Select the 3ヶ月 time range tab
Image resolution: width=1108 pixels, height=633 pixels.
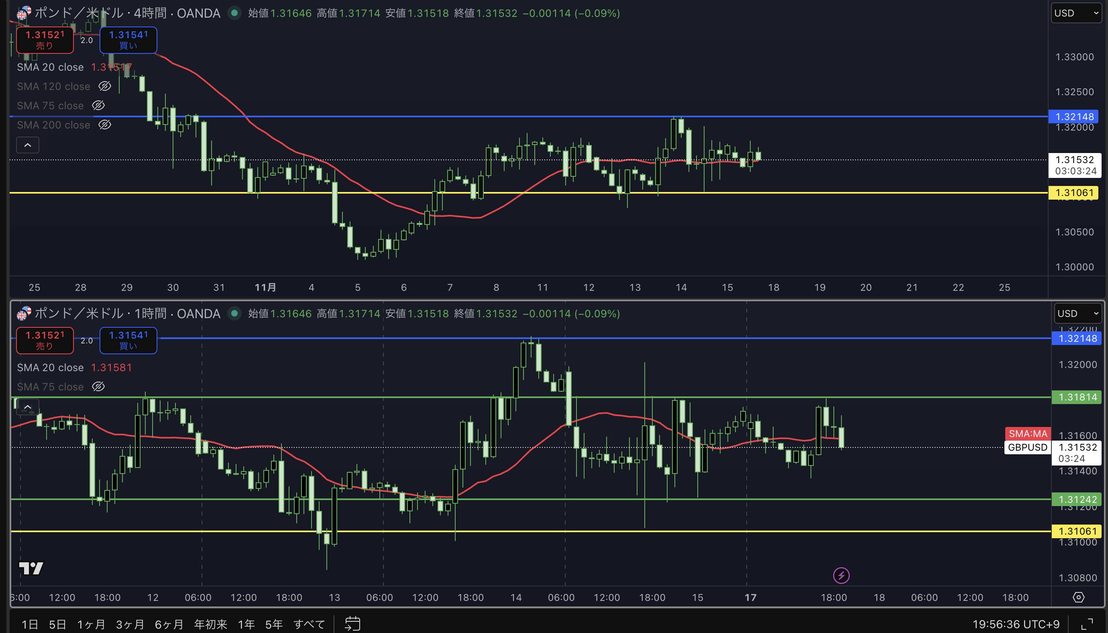130,624
